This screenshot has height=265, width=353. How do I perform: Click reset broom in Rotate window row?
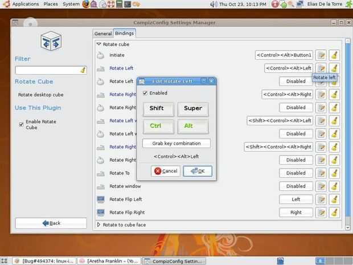[334, 186]
